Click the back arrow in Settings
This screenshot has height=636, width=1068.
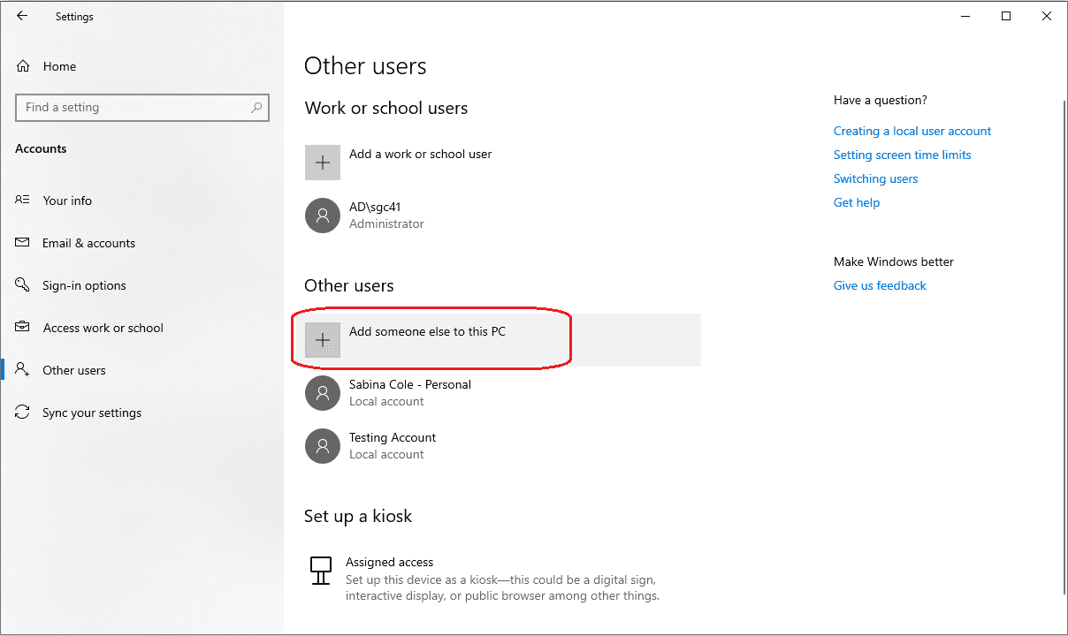click(x=22, y=16)
